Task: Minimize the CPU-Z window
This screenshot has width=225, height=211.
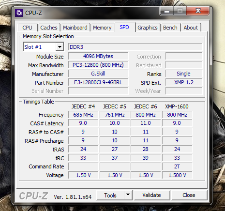Action: point(167,11)
